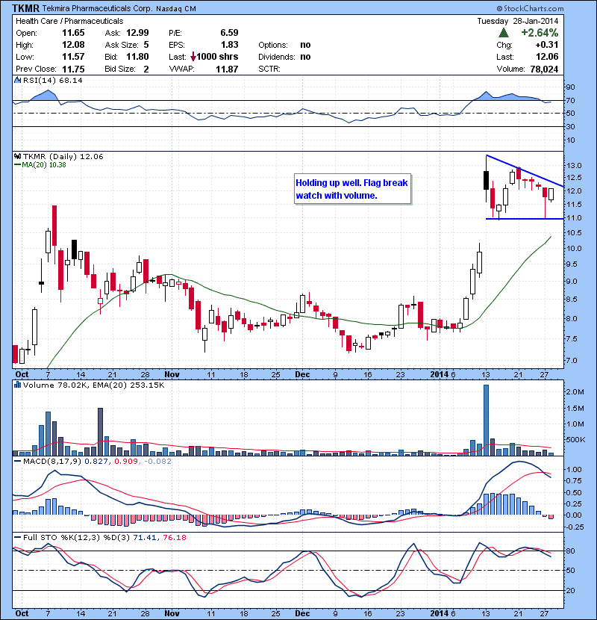Click the Options label
This screenshot has height=620, width=597.
click(273, 45)
